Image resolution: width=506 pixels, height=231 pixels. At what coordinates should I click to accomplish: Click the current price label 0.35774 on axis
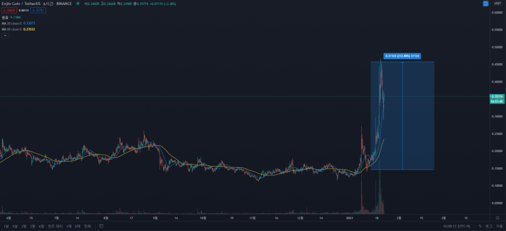tap(497, 97)
